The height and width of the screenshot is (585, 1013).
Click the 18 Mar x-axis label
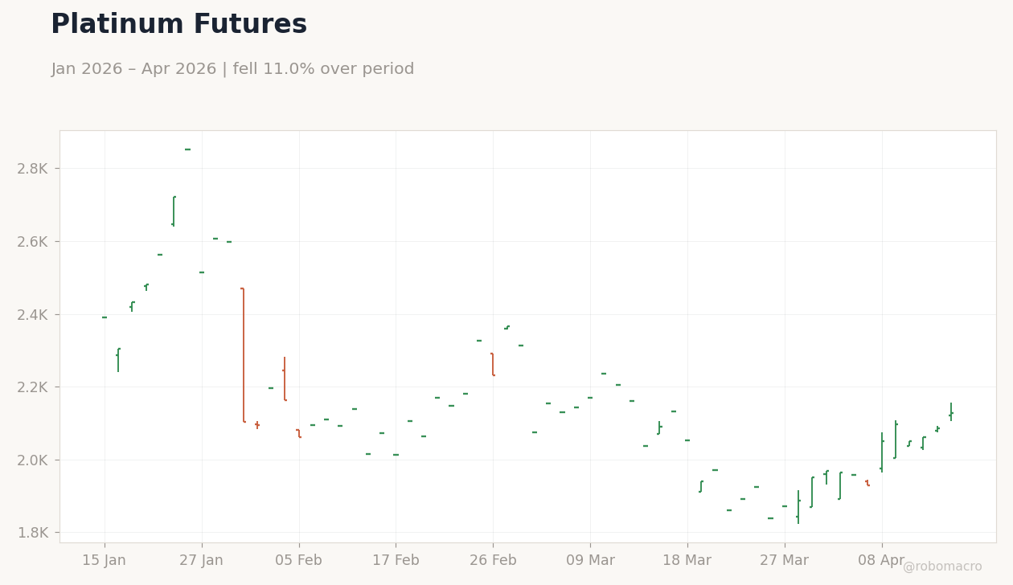click(687, 561)
